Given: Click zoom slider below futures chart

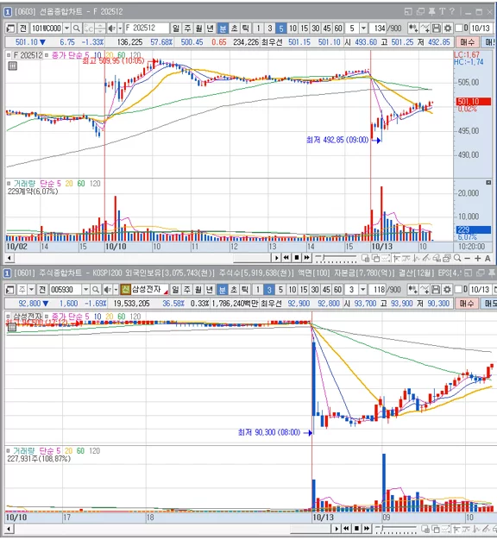Looking at the screenshot, I should (x=337, y=258).
